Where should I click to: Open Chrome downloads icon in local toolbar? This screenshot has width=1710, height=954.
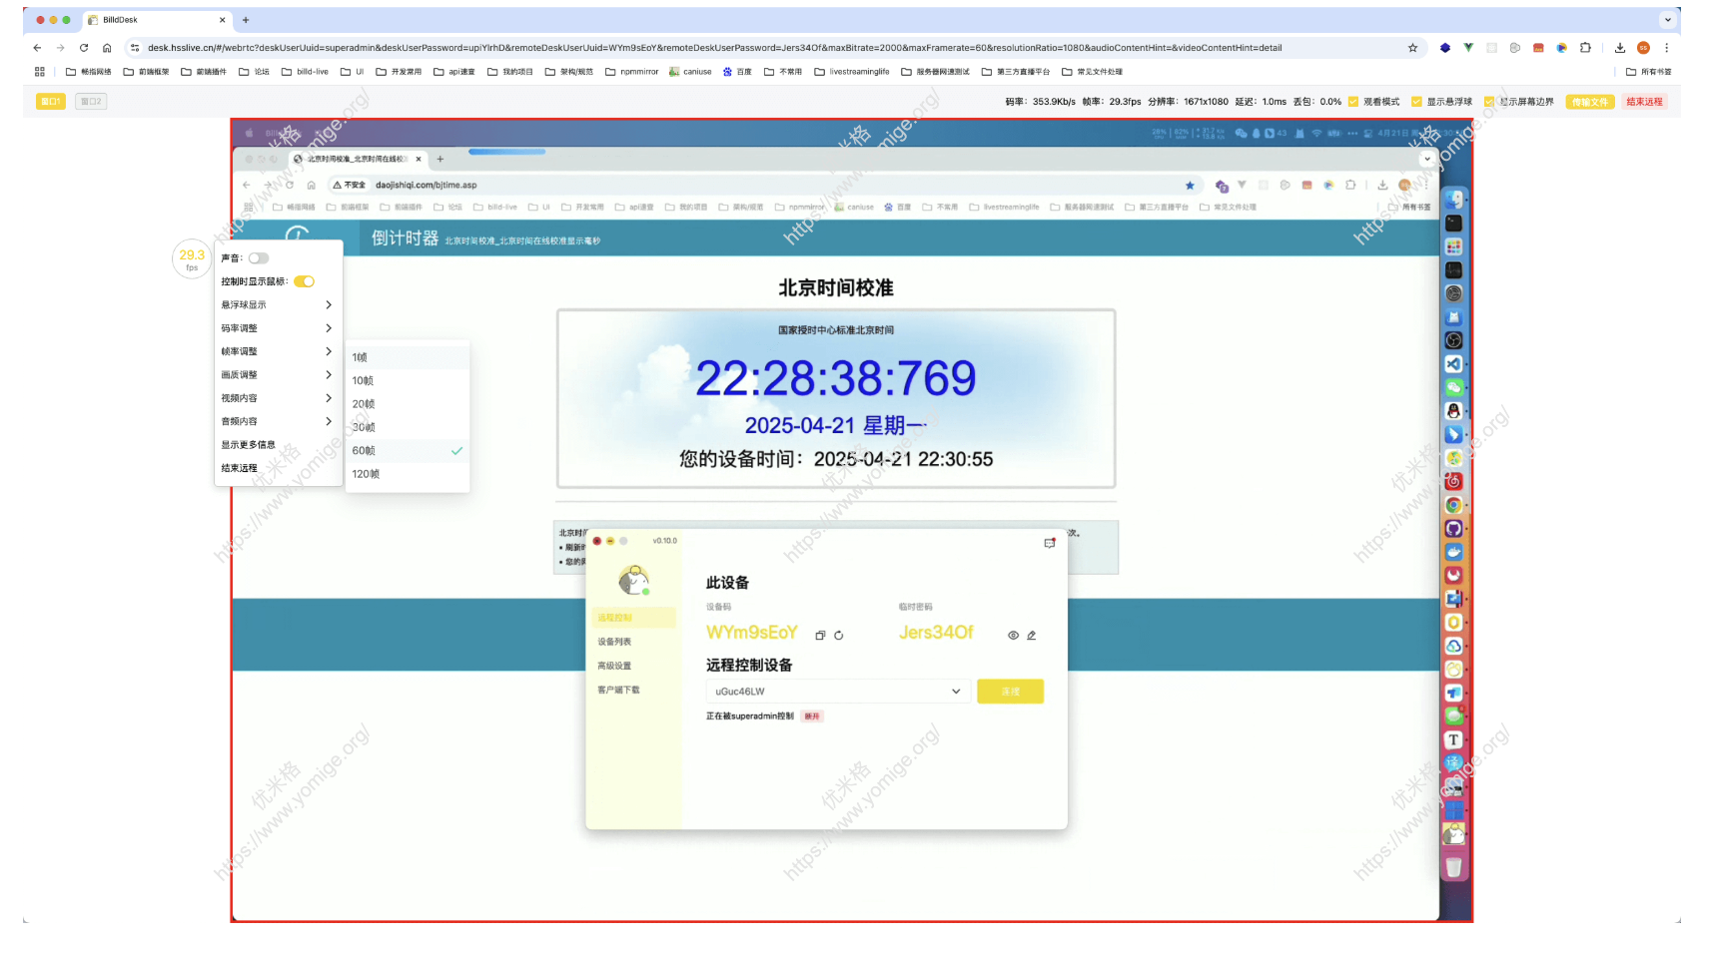1619,47
